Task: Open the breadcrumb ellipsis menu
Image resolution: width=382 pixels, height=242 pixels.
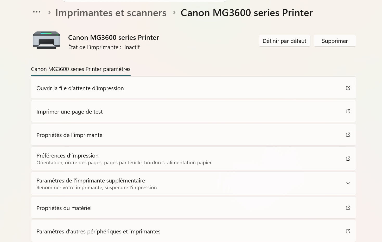Action: tap(37, 12)
